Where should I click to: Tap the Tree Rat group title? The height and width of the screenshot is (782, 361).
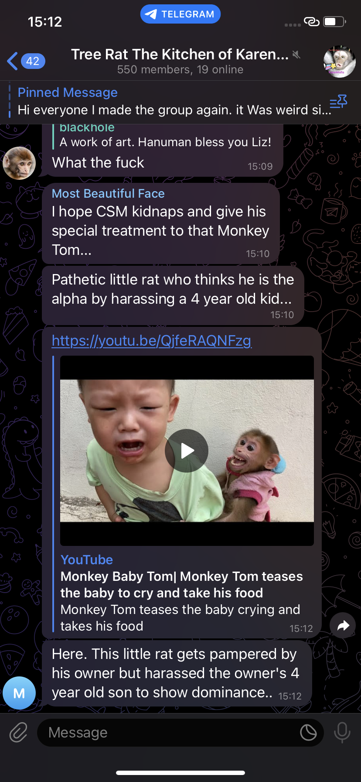180,54
